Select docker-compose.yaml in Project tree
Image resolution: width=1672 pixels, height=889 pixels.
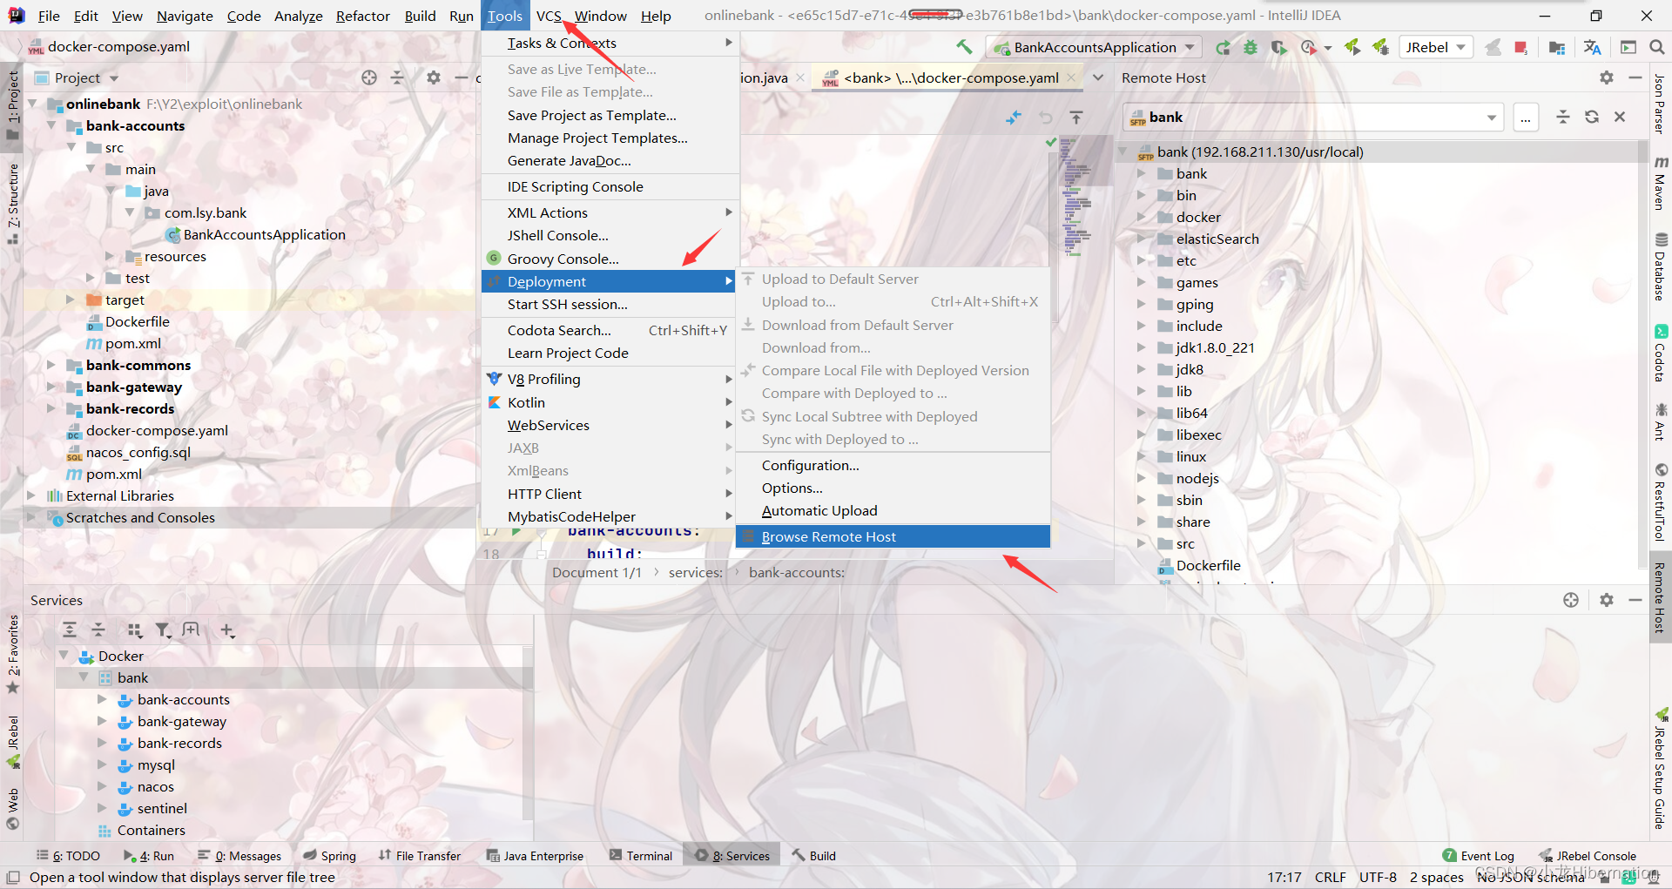[x=157, y=431]
